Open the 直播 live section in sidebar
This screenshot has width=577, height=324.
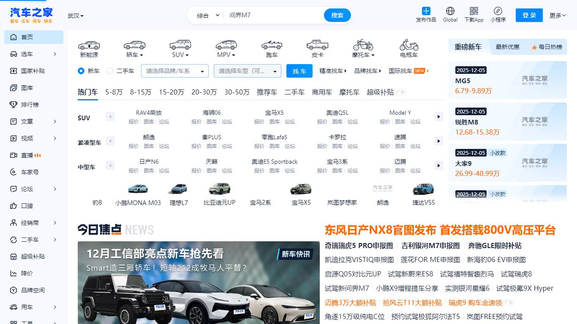click(x=25, y=155)
